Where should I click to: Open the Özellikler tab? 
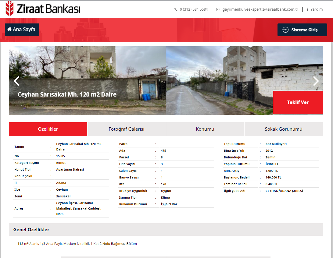point(48,129)
